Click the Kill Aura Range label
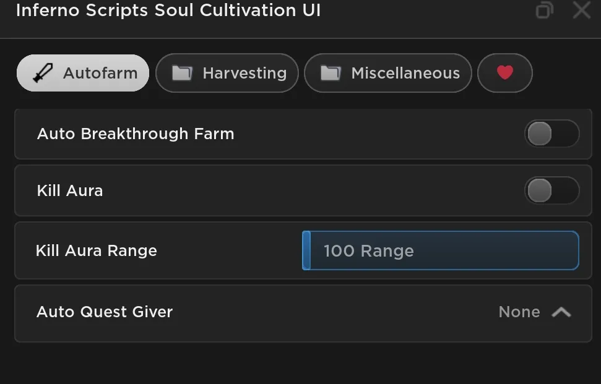The width and height of the screenshot is (601, 384). [96, 251]
